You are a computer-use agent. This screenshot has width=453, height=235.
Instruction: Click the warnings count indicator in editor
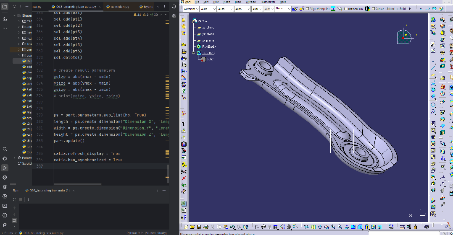[x=137, y=15]
